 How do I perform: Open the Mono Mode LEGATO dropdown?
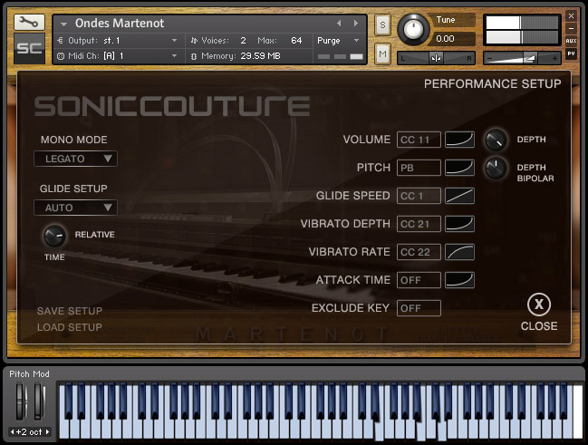pyautogui.click(x=75, y=159)
